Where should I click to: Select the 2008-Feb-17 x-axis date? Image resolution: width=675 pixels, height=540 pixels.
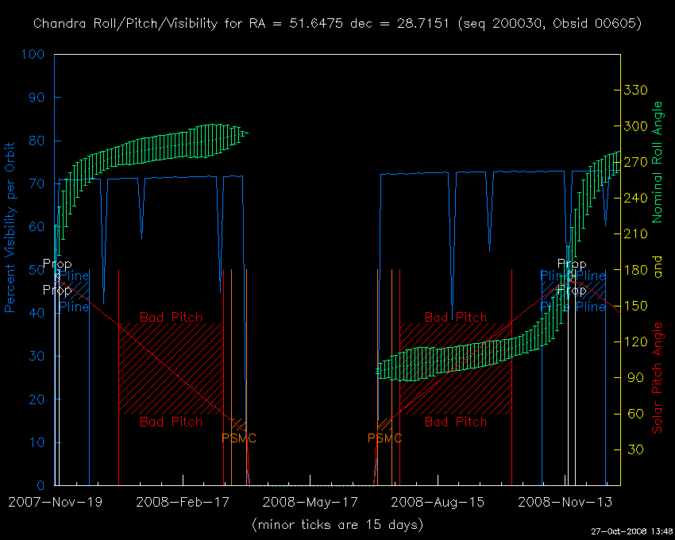182,502
